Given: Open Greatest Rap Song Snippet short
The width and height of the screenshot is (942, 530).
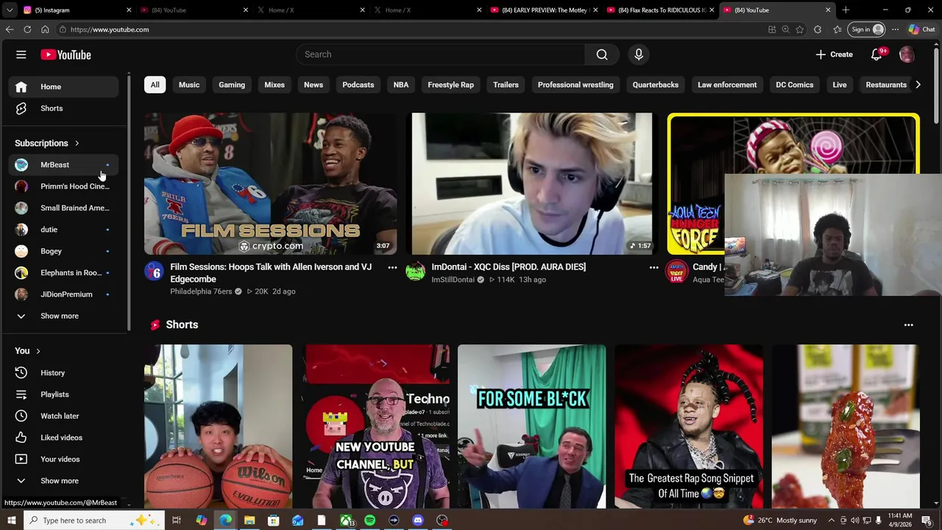Looking at the screenshot, I should [689, 426].
